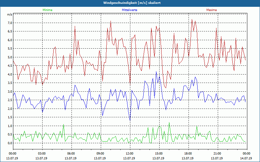Click the 5,5 y-axis label
The image size is (260, 162).
point(10,49)
